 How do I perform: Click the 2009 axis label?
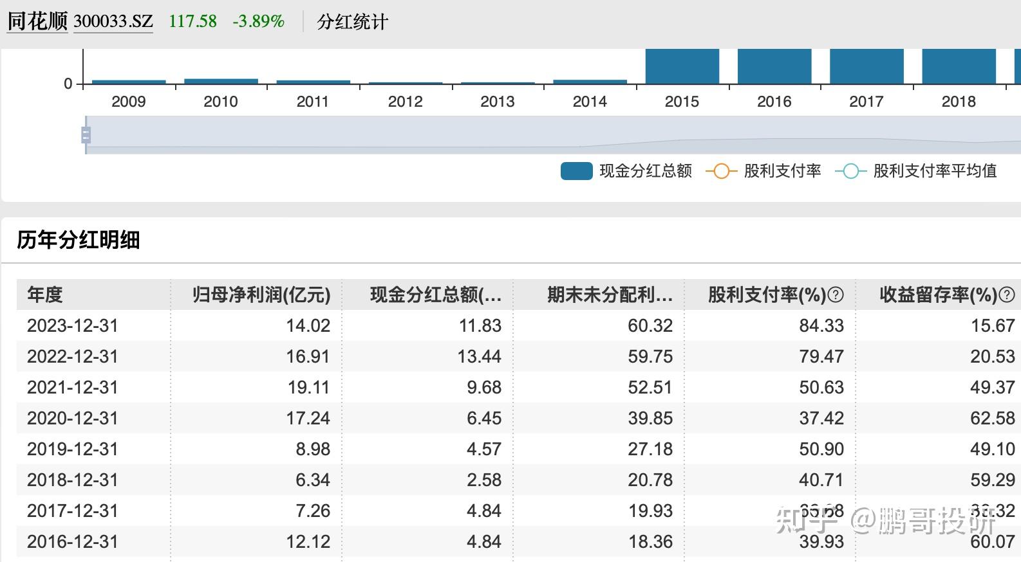pyautogui.click(x=129, y=102)
